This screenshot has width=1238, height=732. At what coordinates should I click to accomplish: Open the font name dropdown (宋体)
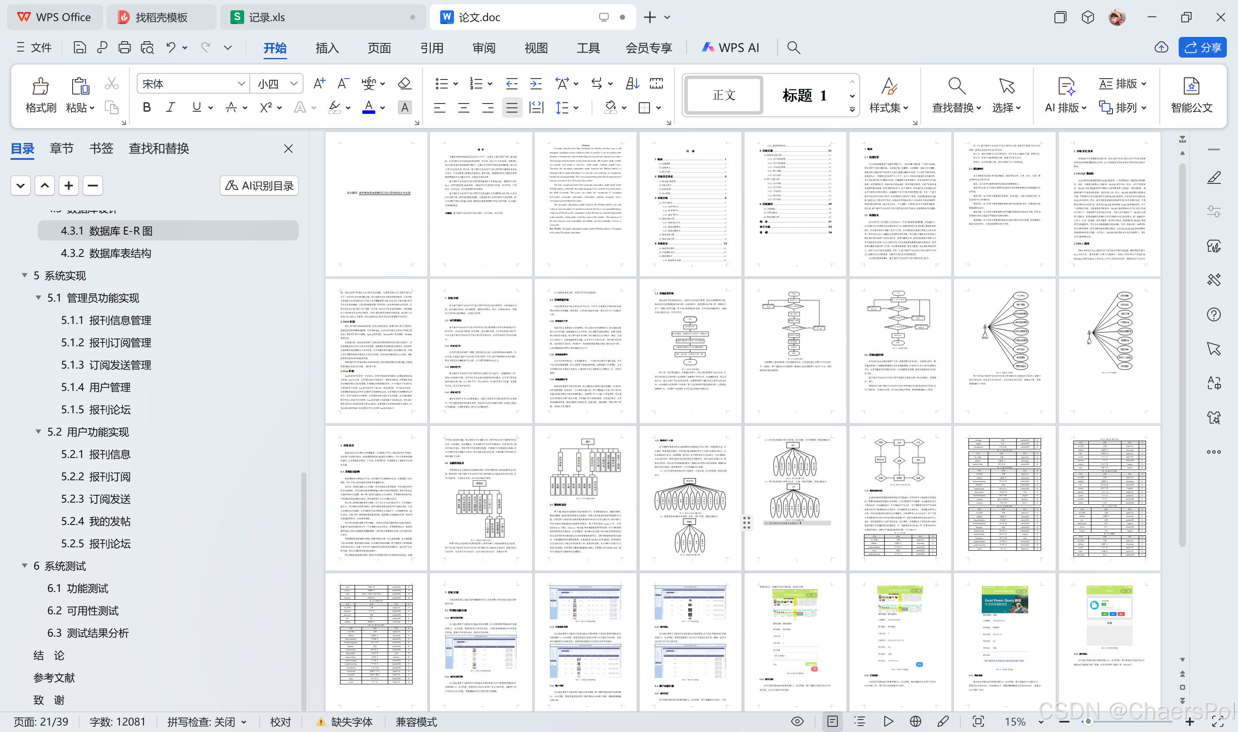241,84
